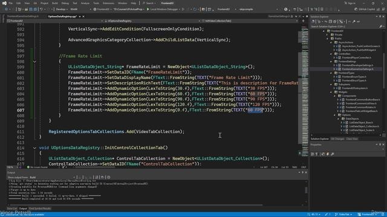This screenshot has width=387, height=217.
Task: Click Properties panel wrench icon
Action: [x=332, y=154]
